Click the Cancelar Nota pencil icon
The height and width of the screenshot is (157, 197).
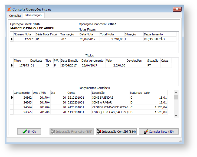[146, 132]
